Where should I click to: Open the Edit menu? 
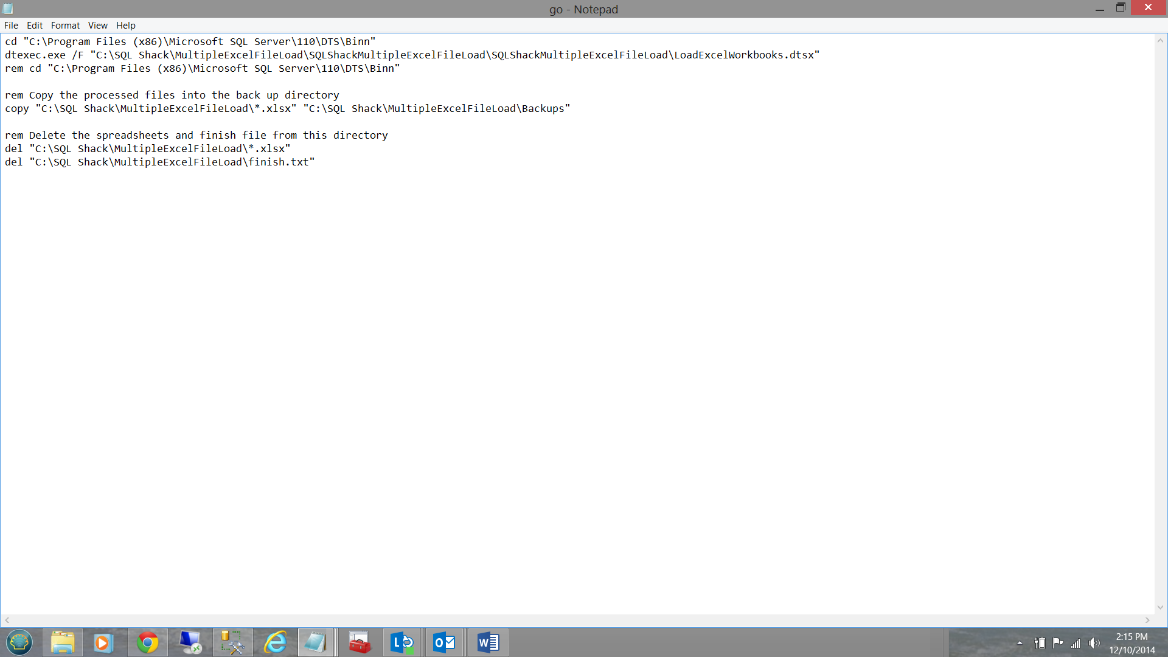(x=35, y=26)
